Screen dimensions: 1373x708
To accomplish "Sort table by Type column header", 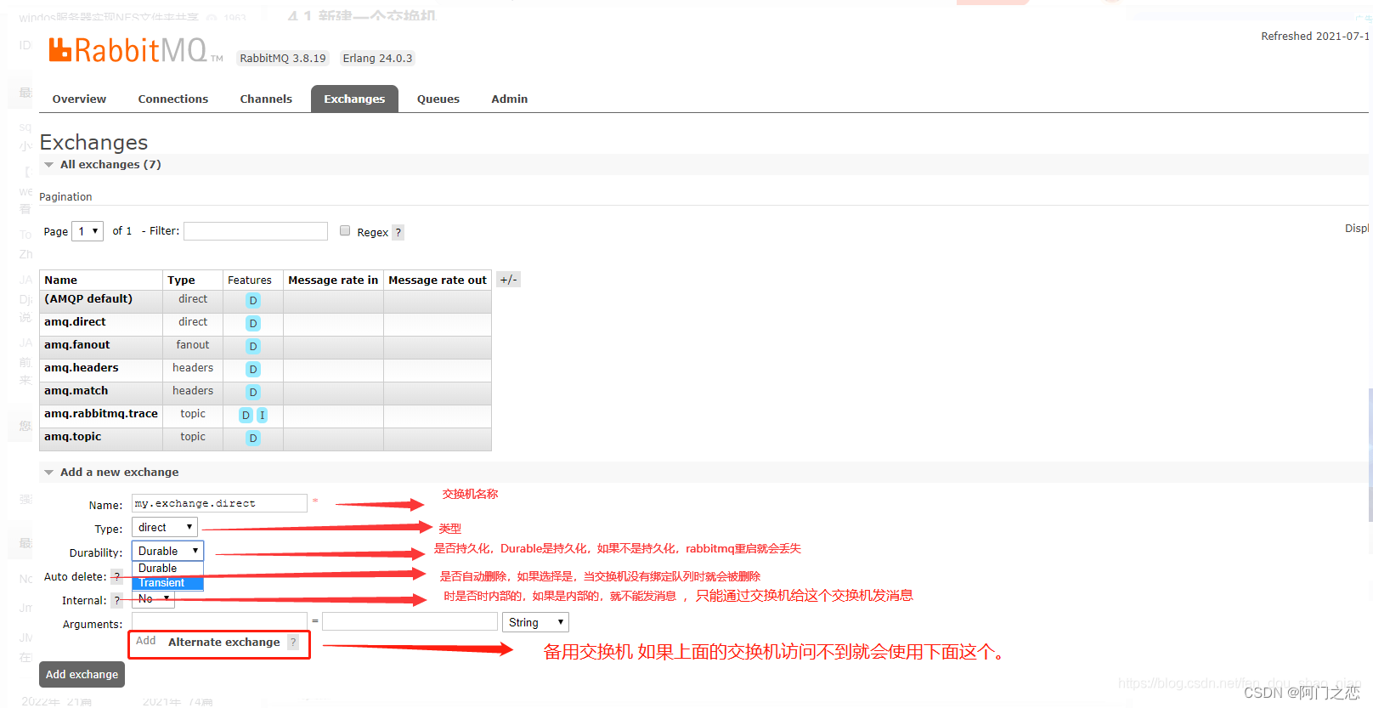I will [181, 280].
